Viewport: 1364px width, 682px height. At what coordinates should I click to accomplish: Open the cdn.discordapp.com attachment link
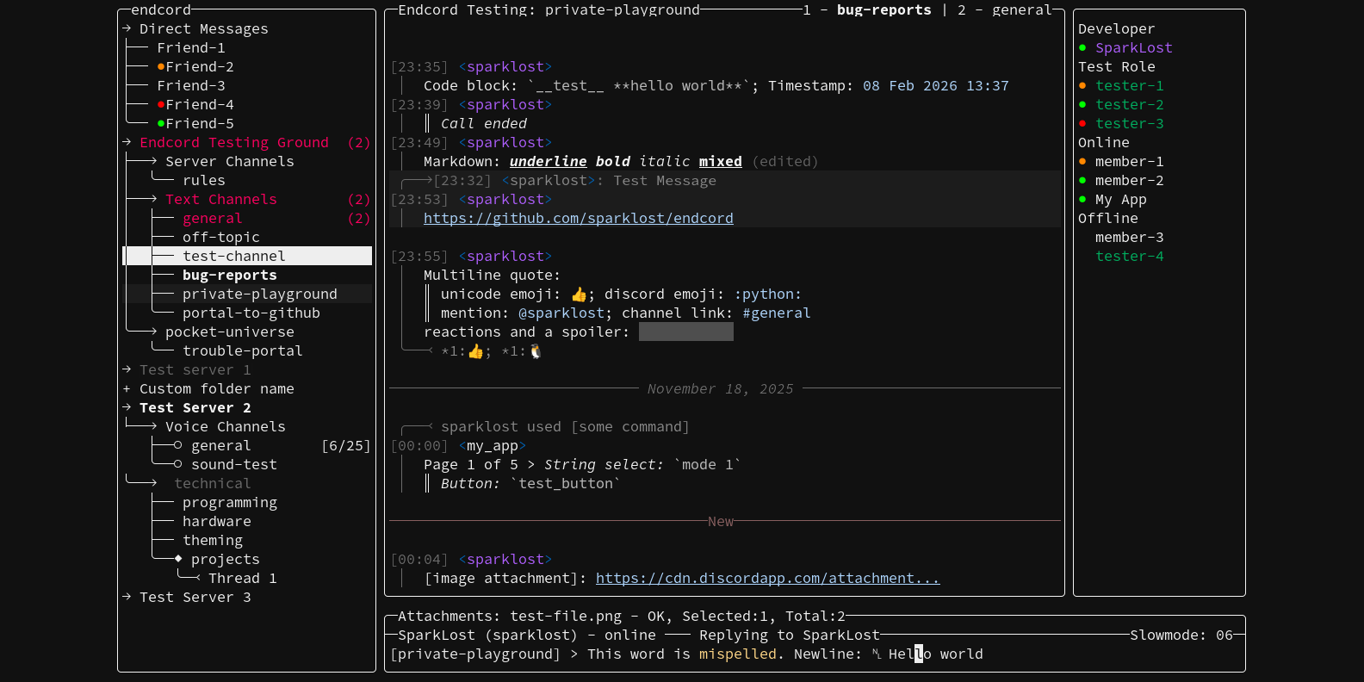point(766,579)
